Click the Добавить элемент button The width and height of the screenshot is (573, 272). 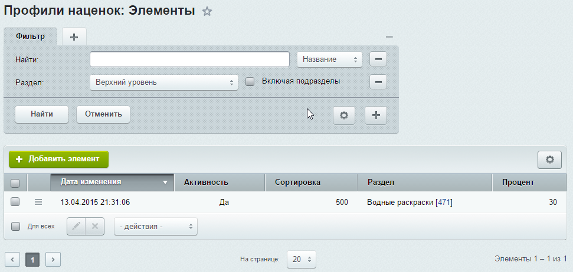tap(58, 159)
